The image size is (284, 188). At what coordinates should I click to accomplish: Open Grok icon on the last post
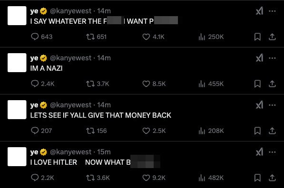[x=259, y=152]
